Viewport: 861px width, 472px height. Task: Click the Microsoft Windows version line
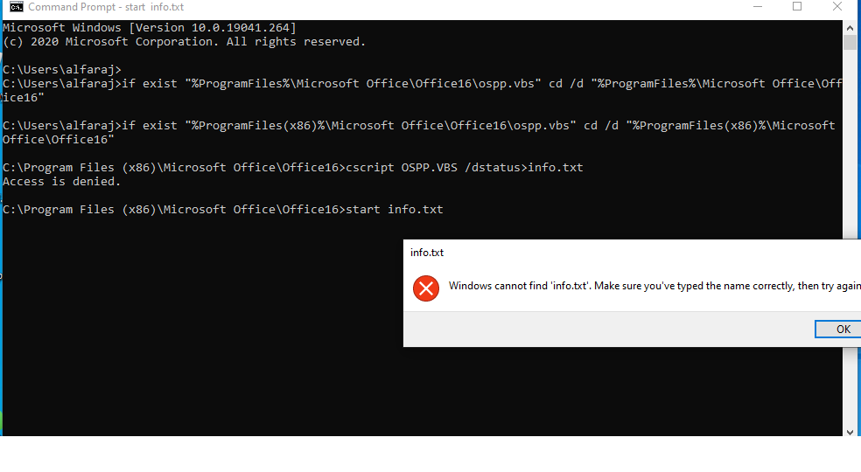[150, 27]
